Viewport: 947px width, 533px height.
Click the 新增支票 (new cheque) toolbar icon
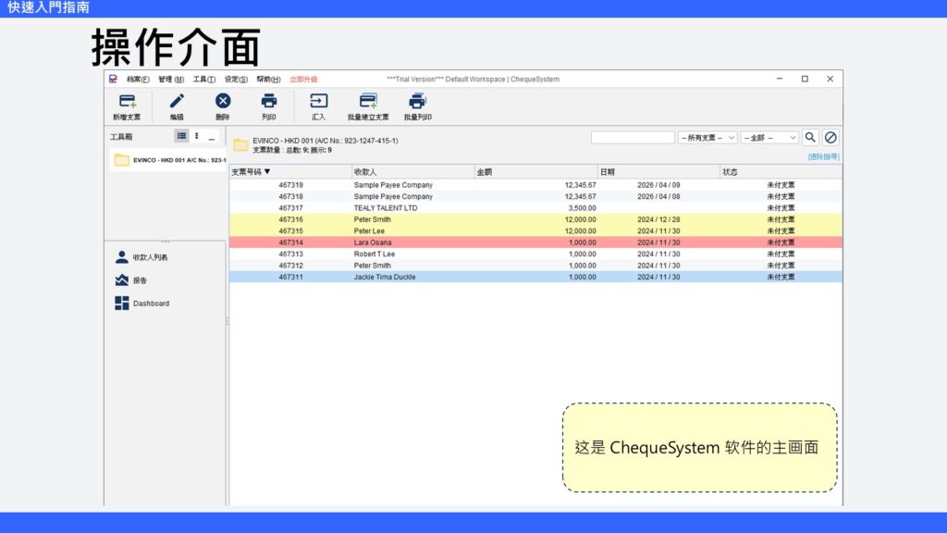click(x=127, y=101)
